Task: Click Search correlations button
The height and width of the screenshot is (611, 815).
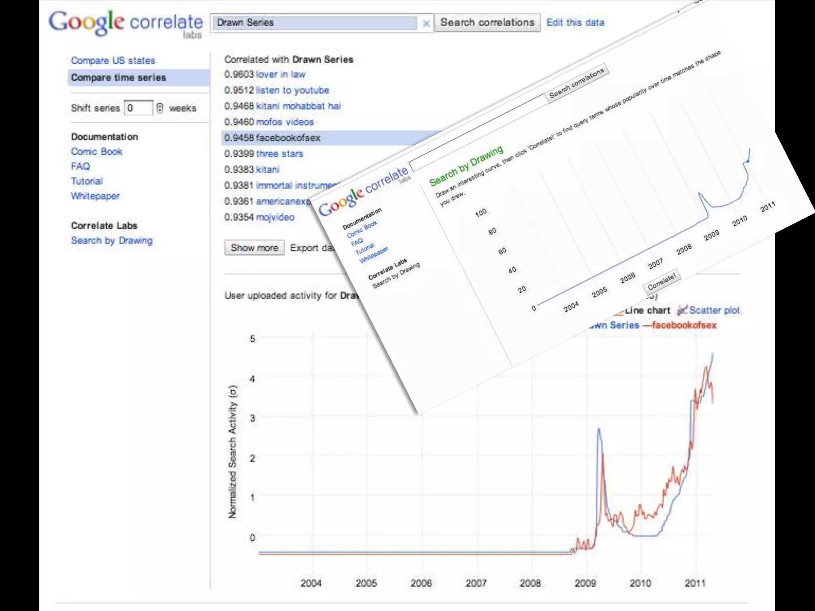Action: tap(487, 23)
